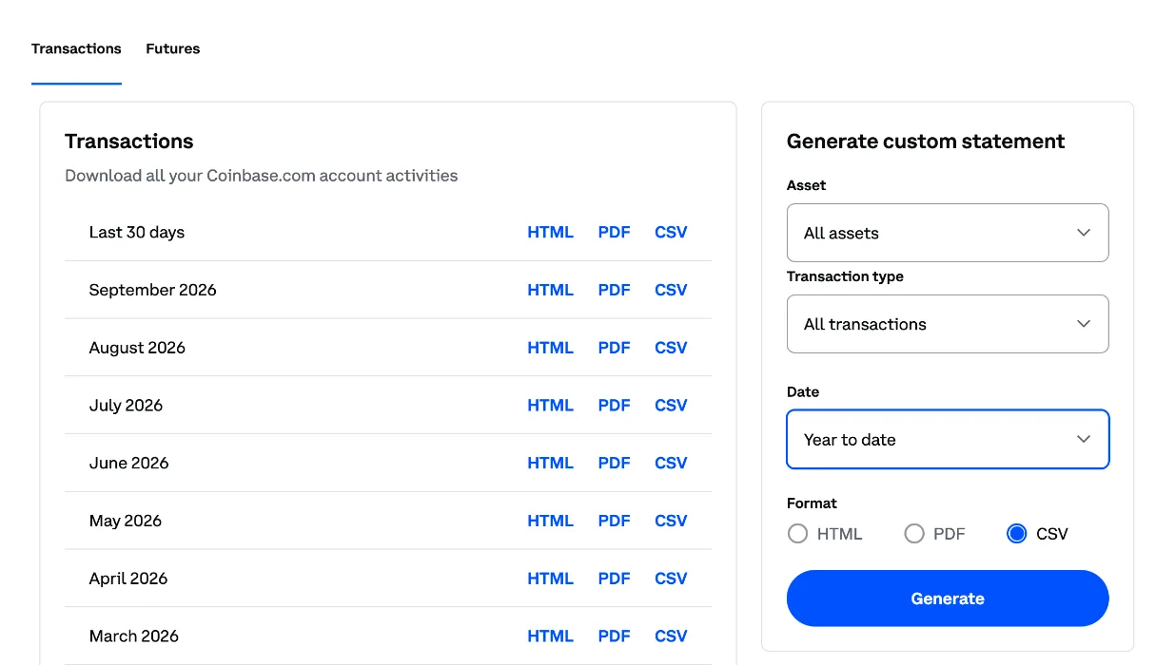View March 2026 HTML statement
This screenshot has height=665, width=1175.
pyautogui.click(x=550, y=636)
